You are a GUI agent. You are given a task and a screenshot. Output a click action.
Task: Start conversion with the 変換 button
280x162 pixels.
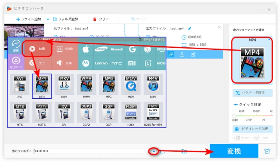pyautogui.click(x=234, y=151)
